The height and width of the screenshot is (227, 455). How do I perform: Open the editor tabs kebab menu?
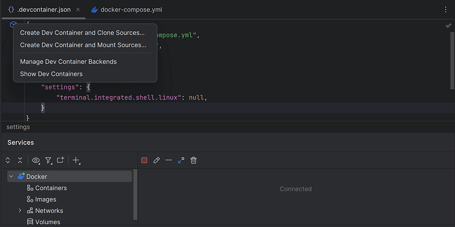446,10
